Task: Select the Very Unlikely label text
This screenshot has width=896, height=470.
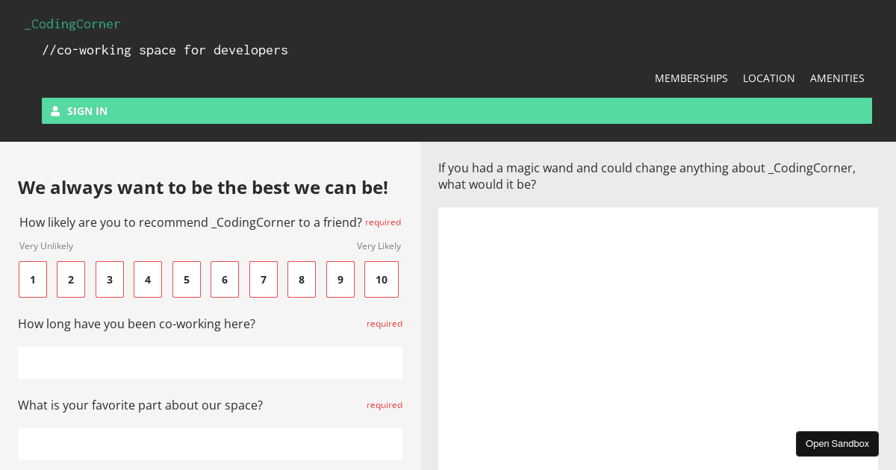Action: tap(46, 245)
